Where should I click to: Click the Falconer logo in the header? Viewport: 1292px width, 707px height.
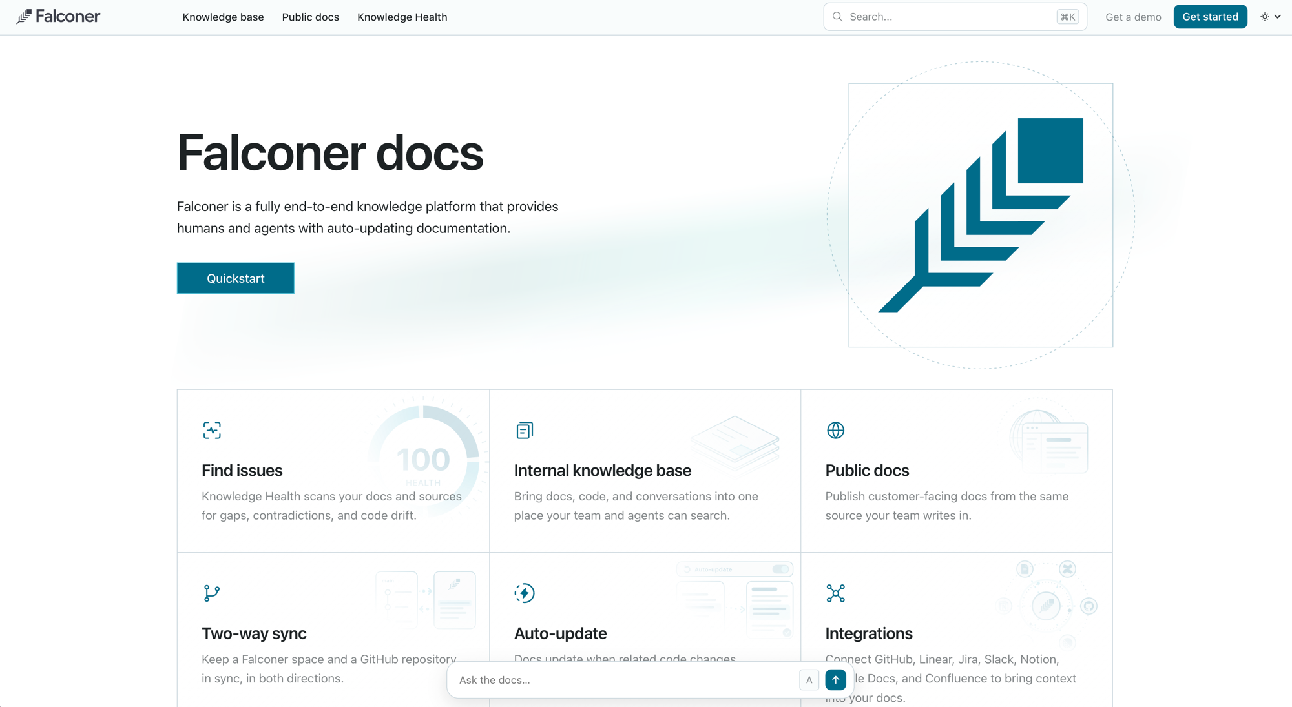click(x=58, y=17)
